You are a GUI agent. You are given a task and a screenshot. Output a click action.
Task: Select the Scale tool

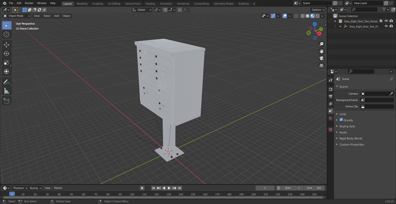[6, 63]
